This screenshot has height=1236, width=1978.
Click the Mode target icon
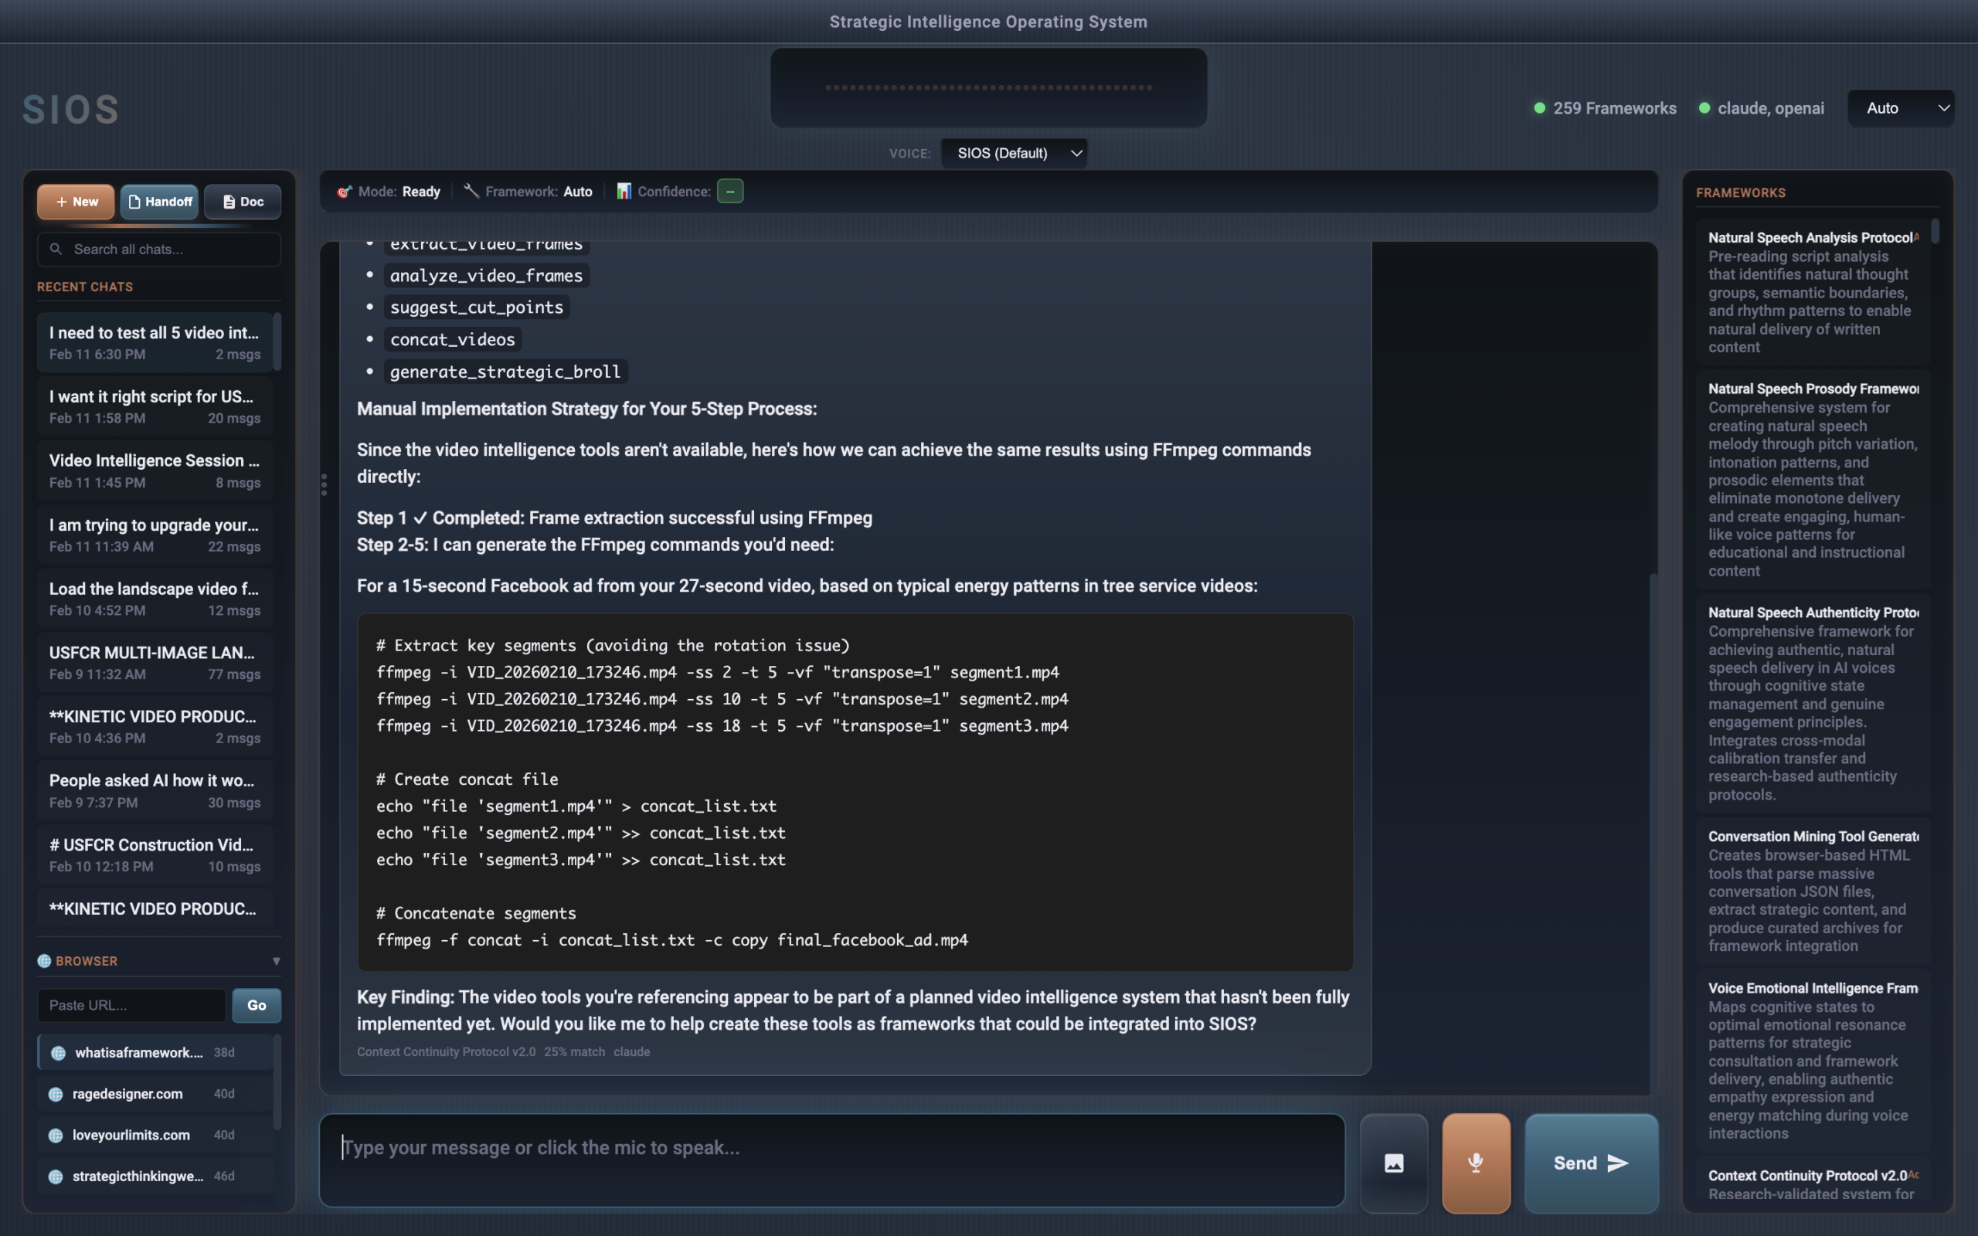point(344,192)
